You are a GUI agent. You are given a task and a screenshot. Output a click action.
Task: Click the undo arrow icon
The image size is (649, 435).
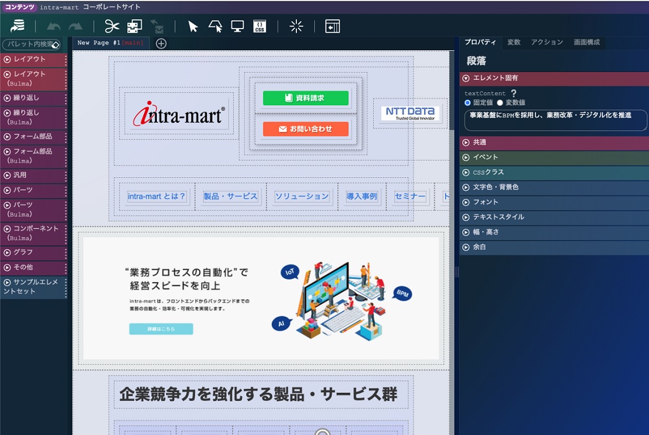coord(53,26)
